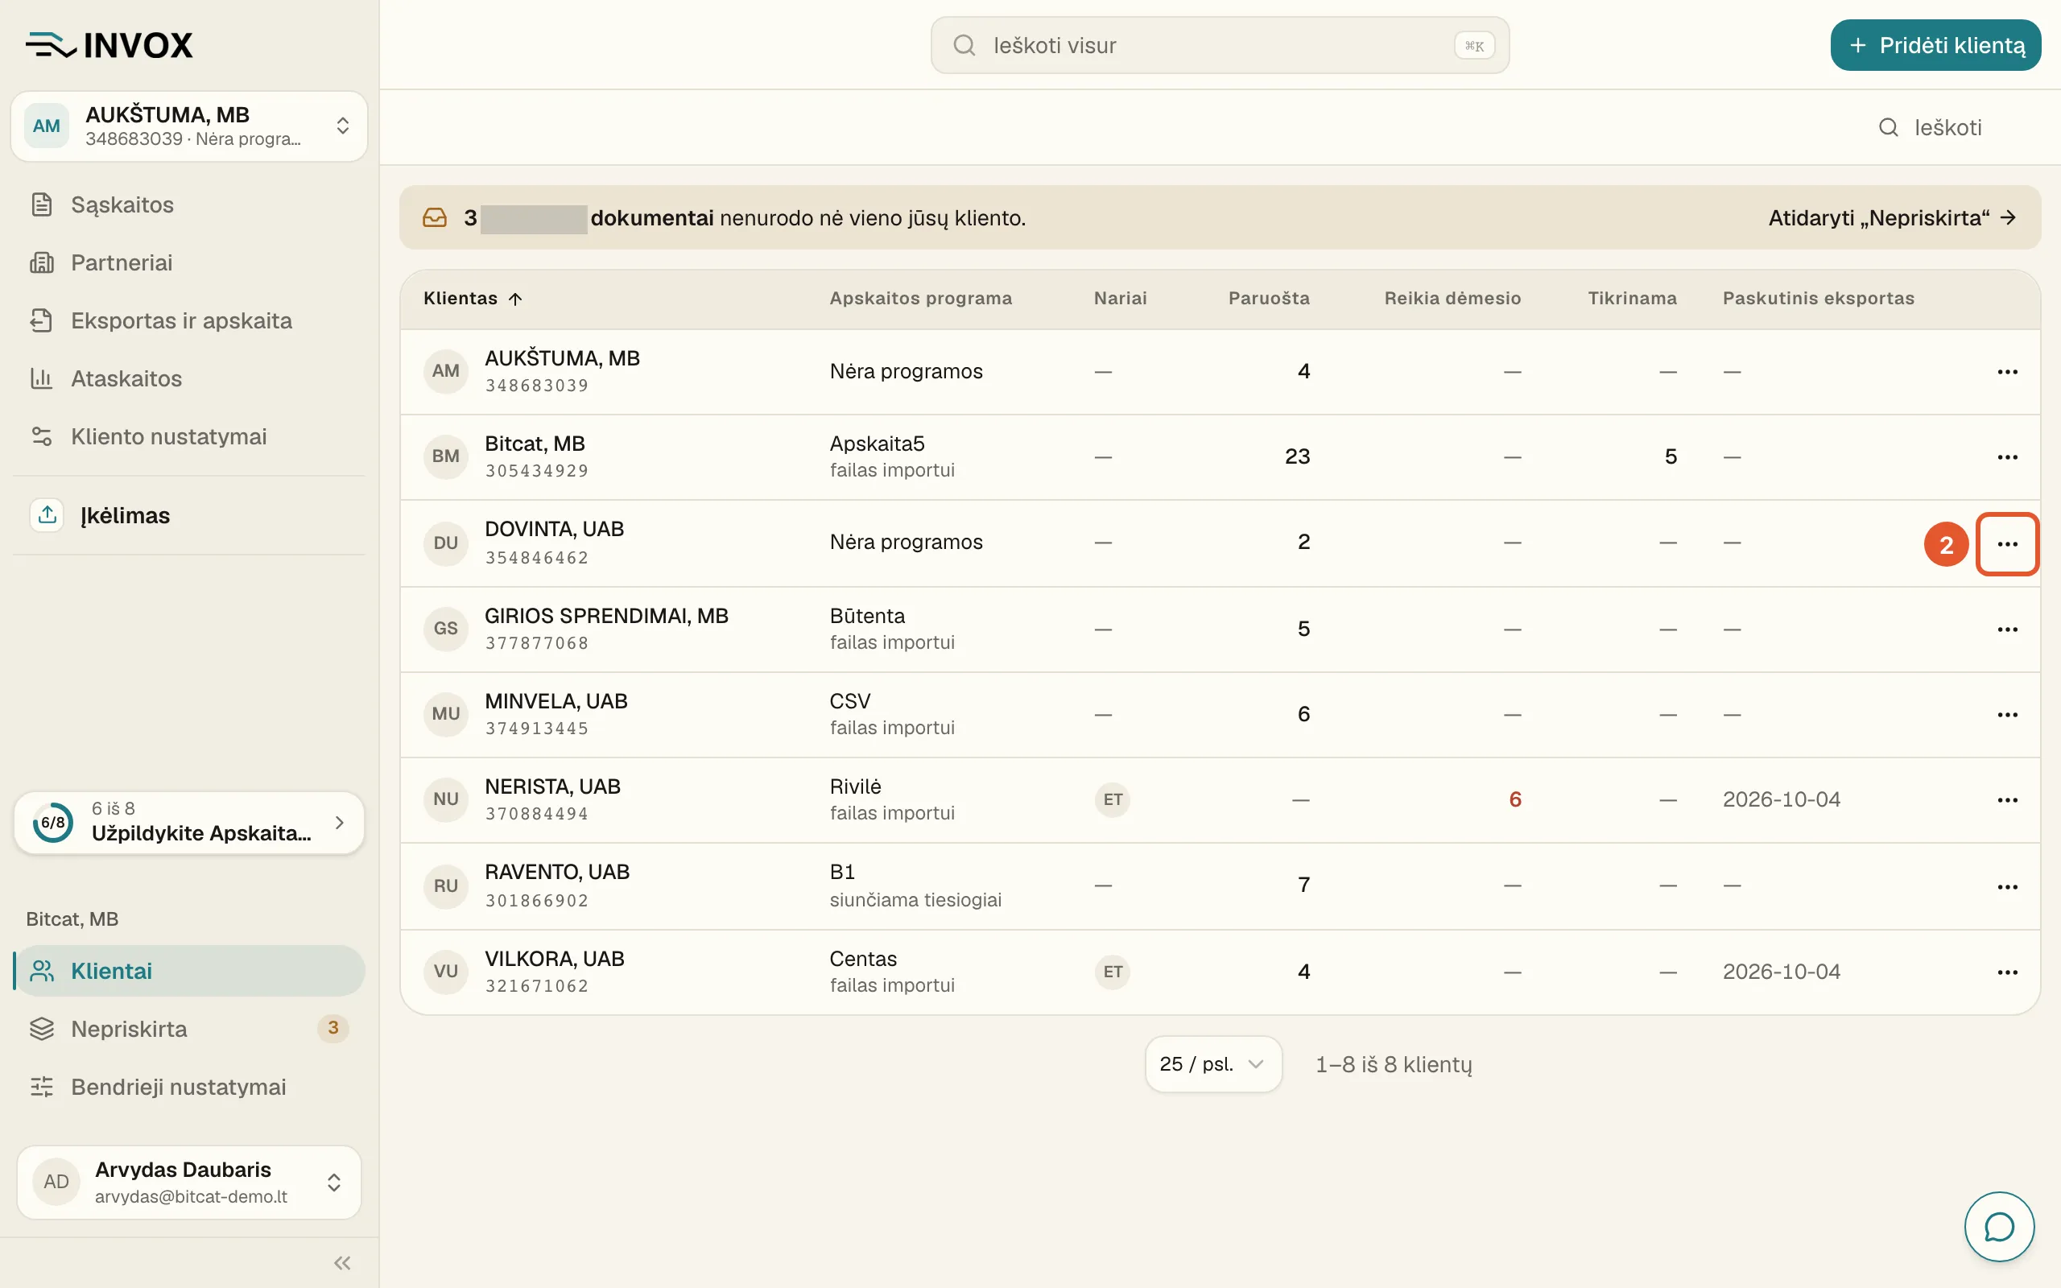Open Nepriskirta with 3 badge

[189, 1029]
